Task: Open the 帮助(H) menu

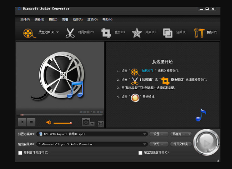Action: pos(107,20)
